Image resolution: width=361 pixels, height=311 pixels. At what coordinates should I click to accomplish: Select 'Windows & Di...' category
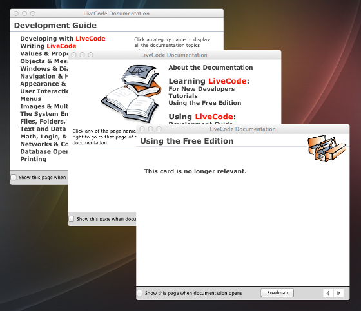(44, 69)
